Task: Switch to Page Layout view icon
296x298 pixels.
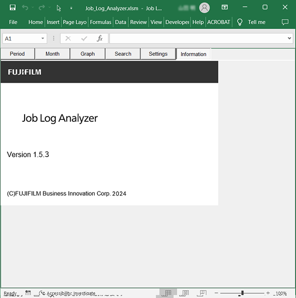Action: coord(185,293)
